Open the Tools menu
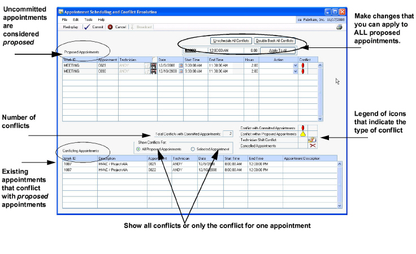Viewport: 416px width, 254px height. [x=88, y=20]
